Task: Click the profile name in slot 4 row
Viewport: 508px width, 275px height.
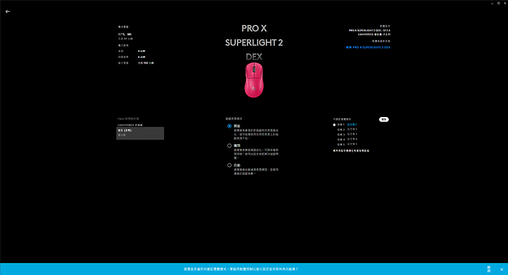Action: (352, 139)
